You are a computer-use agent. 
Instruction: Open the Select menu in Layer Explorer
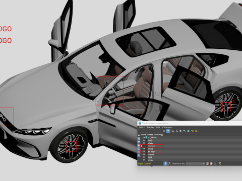point(142,127)
